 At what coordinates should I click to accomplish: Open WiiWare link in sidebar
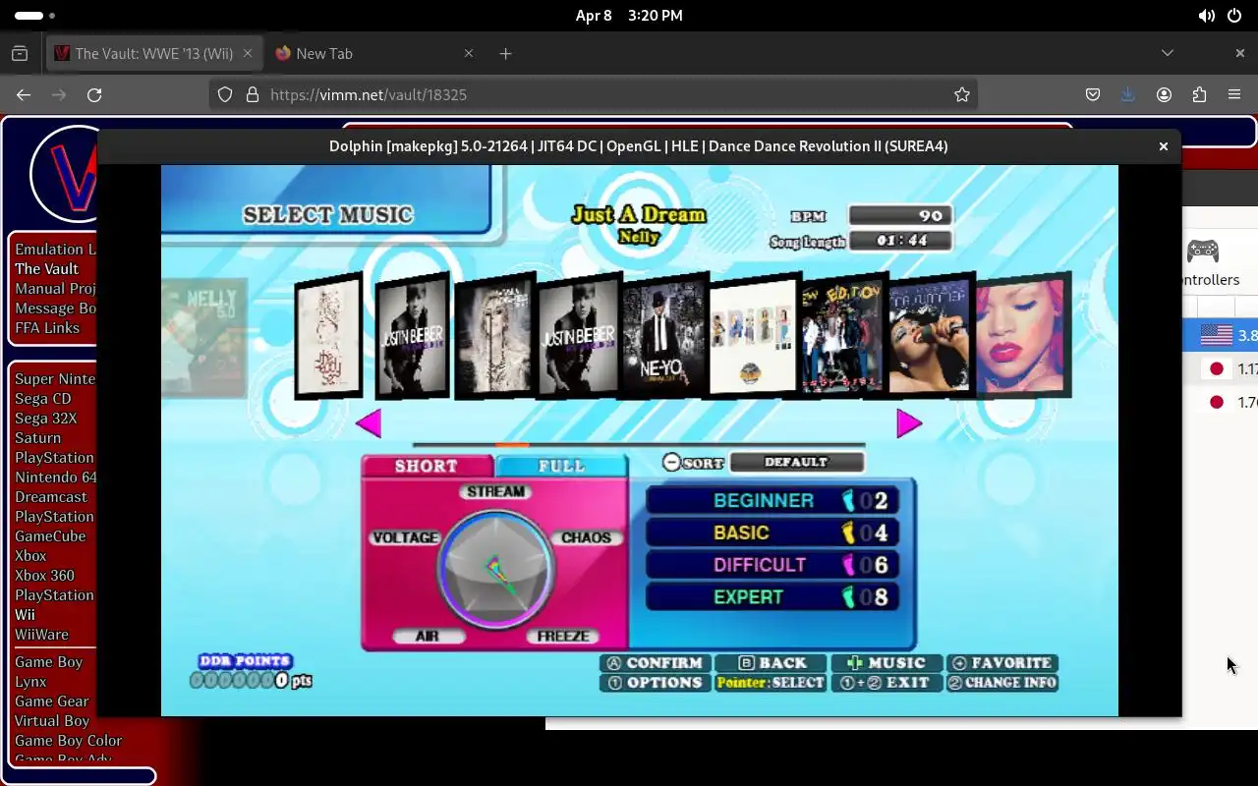[41, 634]
